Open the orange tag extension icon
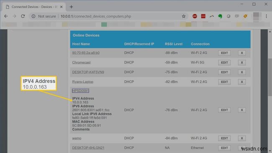Viewport: 272px width, 153px height. pos(245,16)
